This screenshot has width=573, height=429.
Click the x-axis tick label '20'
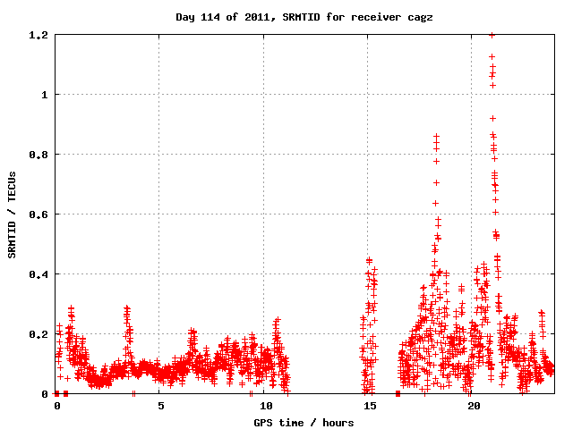click(x=474, y=405)
